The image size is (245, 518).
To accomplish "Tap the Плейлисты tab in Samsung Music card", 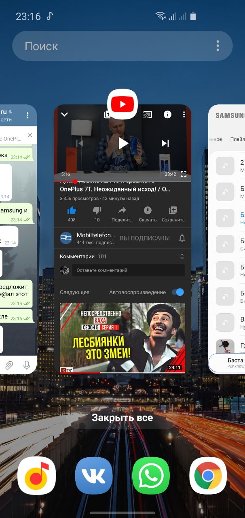I will (x=237, y=139).
